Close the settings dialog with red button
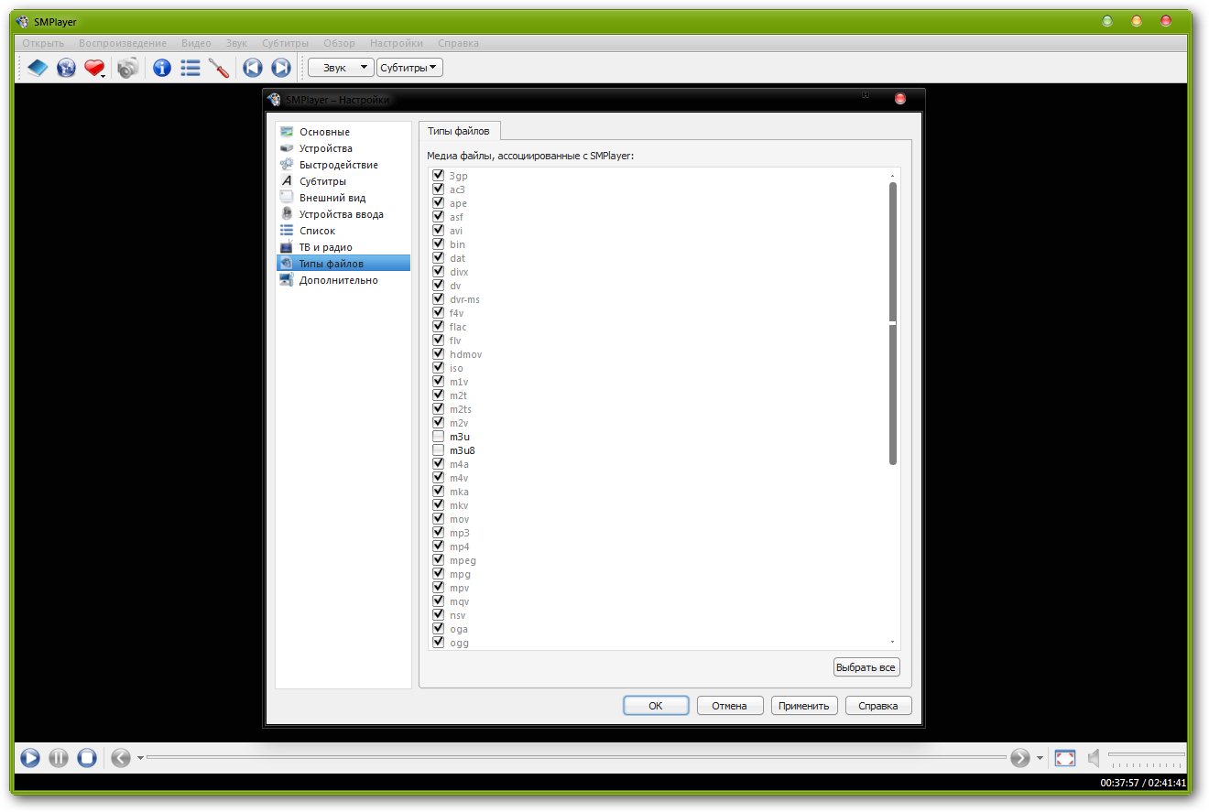This screenshot has height=812, width=1209. tap(899, 98)
